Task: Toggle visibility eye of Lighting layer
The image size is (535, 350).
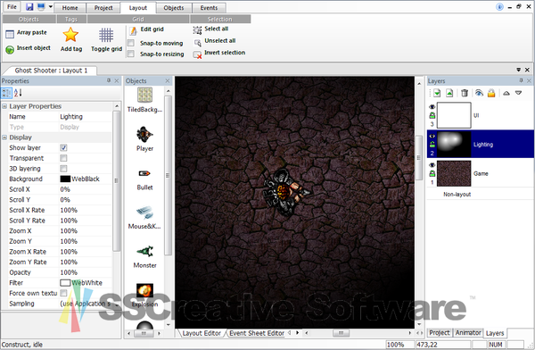Action: (x=432, y=136)
